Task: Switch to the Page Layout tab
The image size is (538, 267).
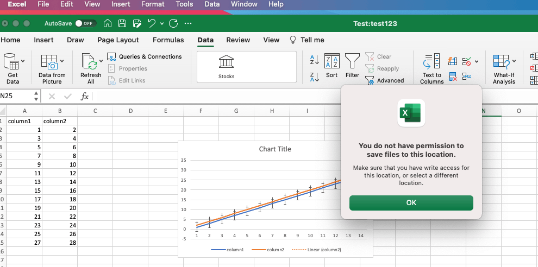Action: coord(118,40)
